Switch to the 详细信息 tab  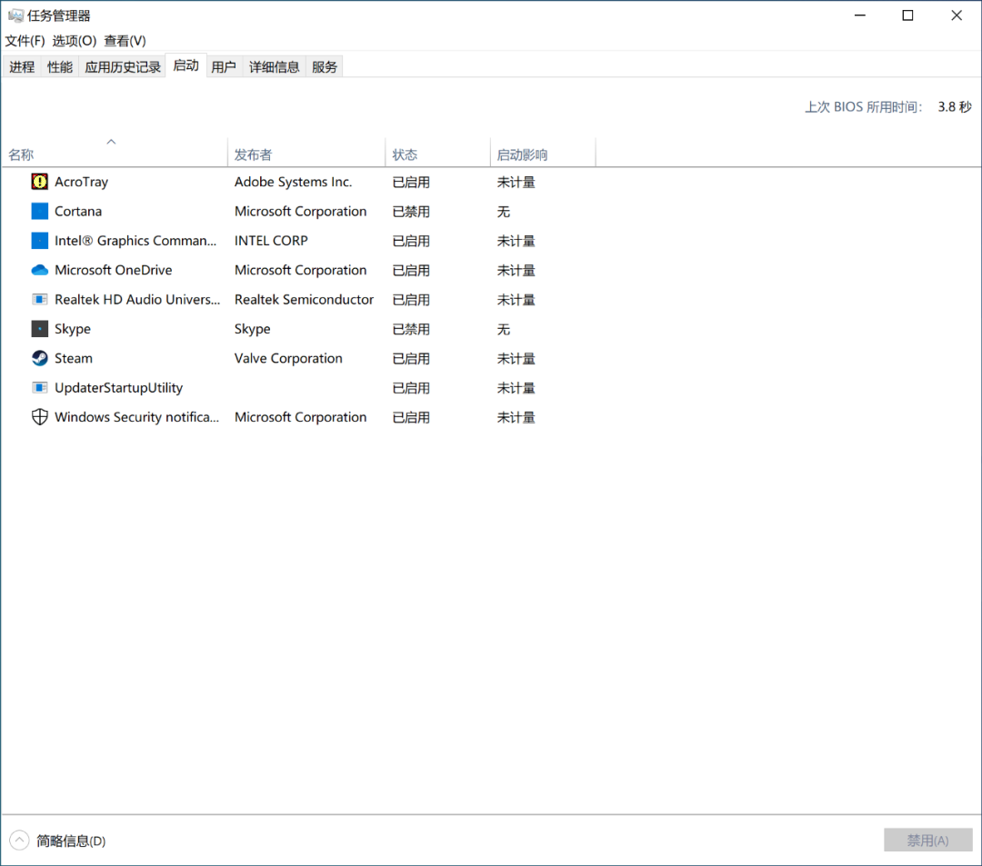coord(274,67)
